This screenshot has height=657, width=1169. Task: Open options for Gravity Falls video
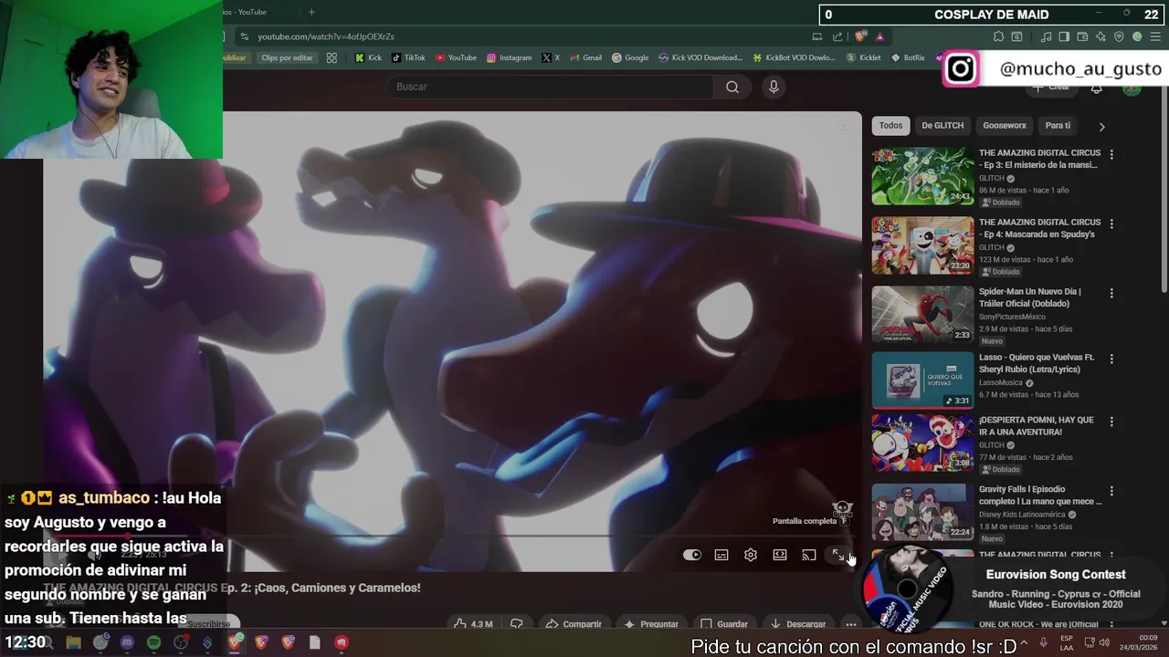[1111, 491]
